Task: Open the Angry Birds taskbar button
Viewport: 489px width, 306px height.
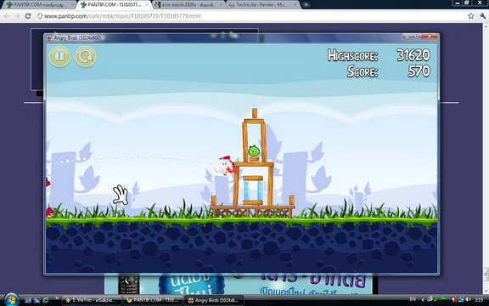Action: tap(214, 300)
